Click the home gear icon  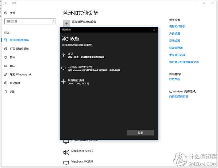(6, 13)
